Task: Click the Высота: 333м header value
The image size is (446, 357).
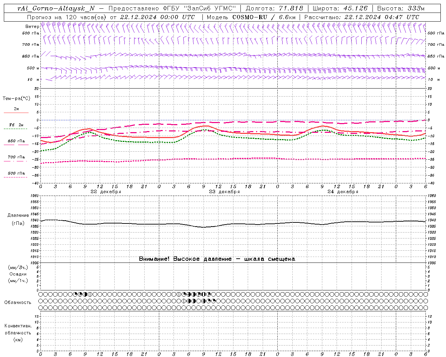Action: click(x=401, y=8)
